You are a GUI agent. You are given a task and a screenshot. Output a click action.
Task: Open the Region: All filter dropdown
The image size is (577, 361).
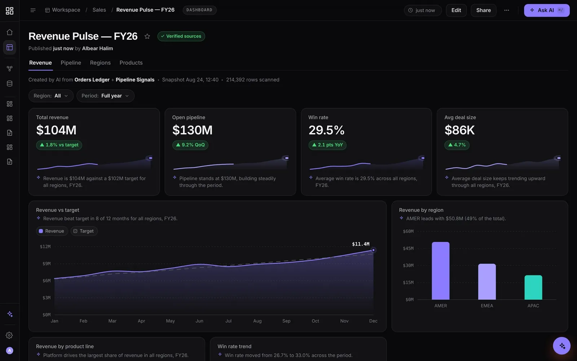51,96
